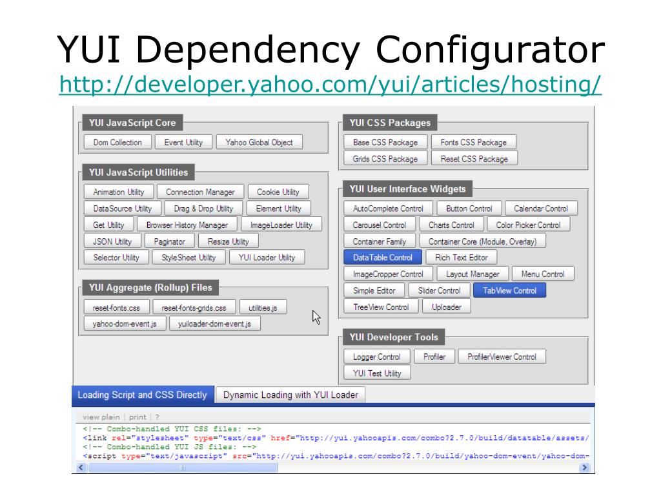The image size is (661, 496).
Task: Deselect the highlighted TabView Control
Action: point(510,291)
